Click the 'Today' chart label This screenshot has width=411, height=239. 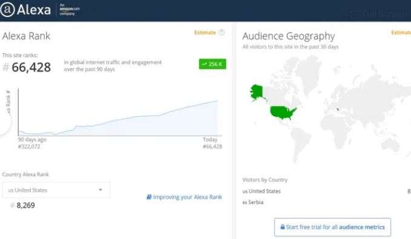(x=210, y=139)
